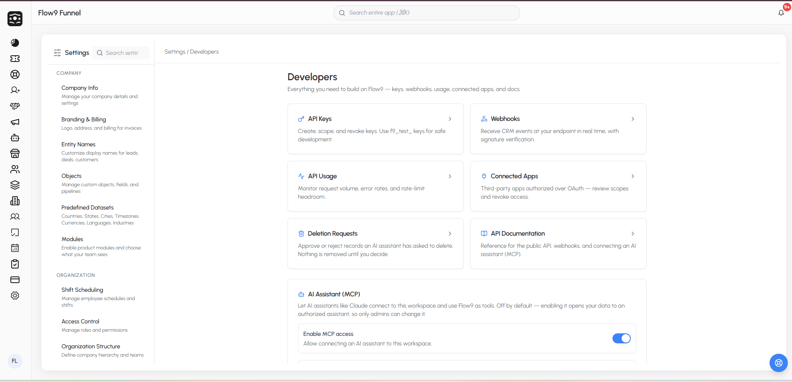Open the API Keys card title
792x382 pixels.
(x=320, y=119)
